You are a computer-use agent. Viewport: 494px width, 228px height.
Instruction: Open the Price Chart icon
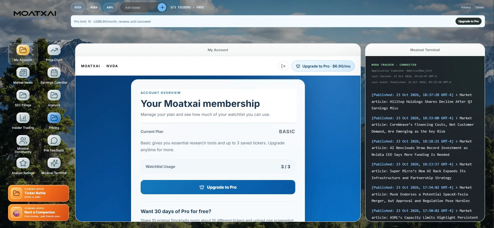(54, 50)
